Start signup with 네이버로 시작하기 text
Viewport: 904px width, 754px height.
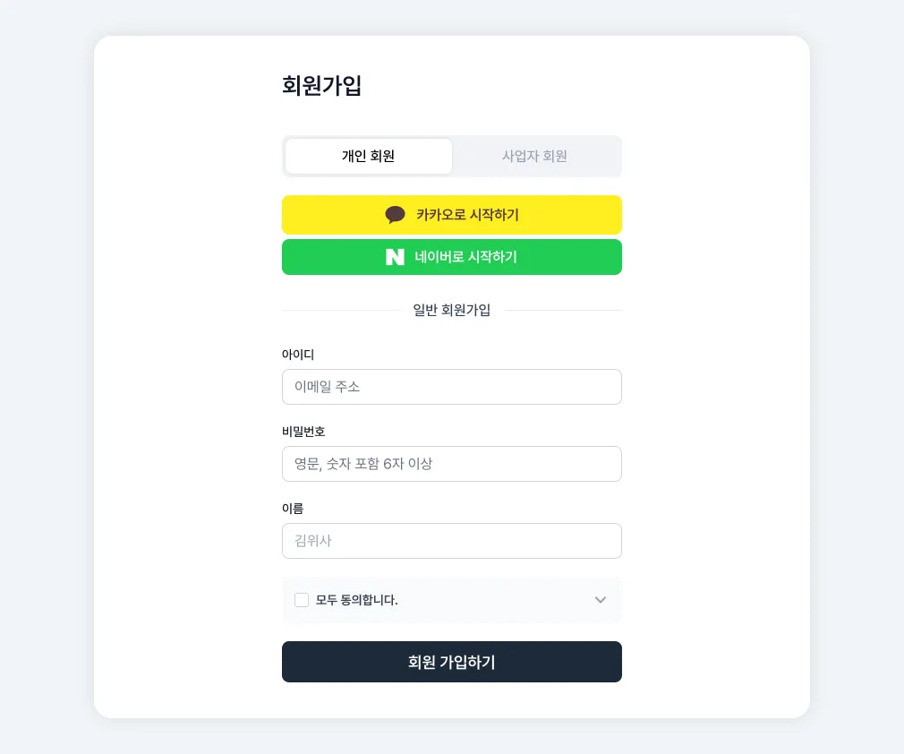(x=465, y=257)
